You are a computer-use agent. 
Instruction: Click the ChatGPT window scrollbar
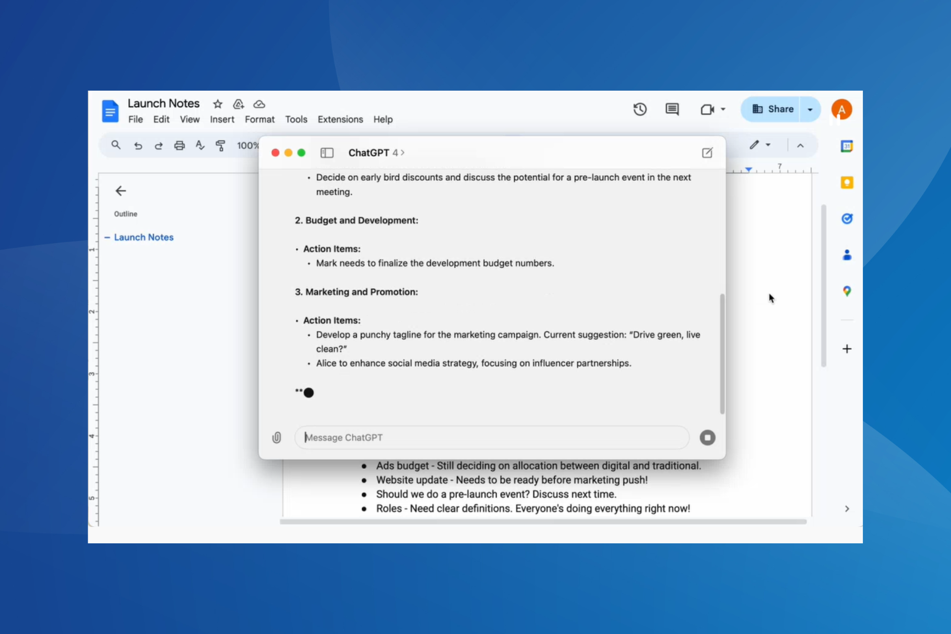click(722, 354)
